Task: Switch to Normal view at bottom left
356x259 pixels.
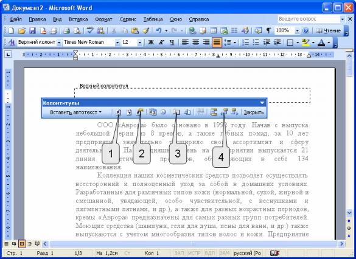Action: (x=6, y=244)
